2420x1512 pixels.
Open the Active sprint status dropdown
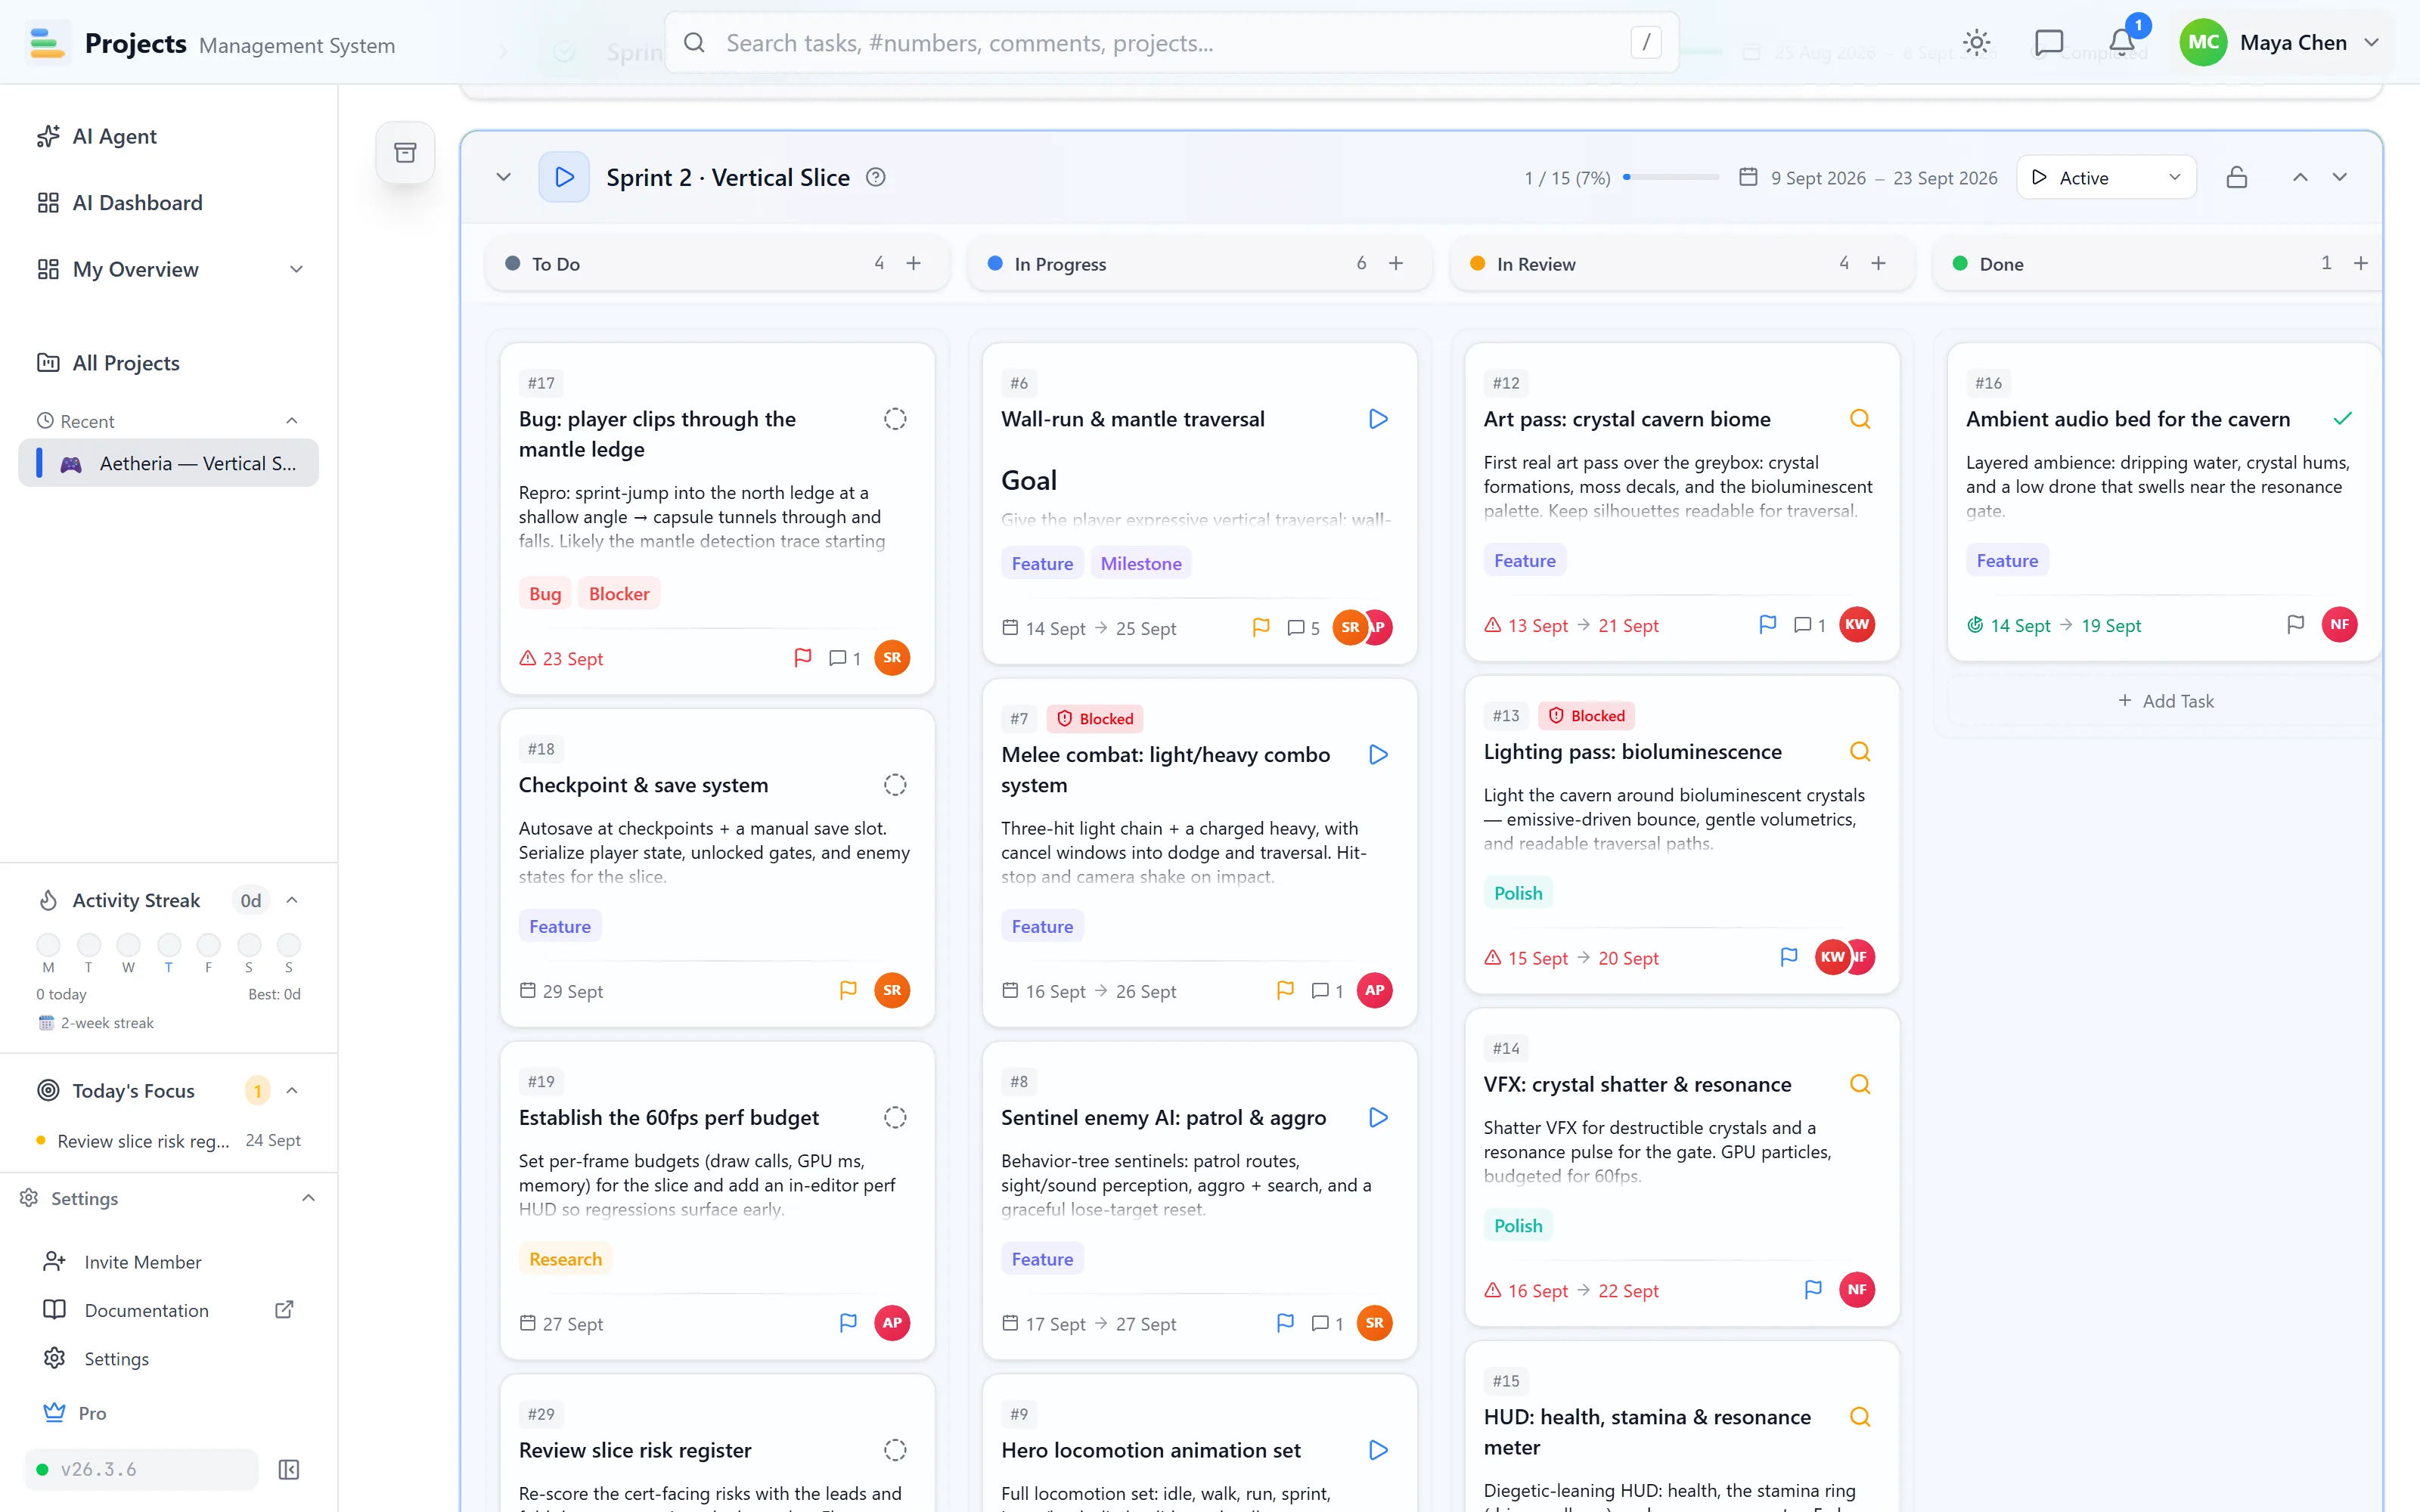[2106, 177]
